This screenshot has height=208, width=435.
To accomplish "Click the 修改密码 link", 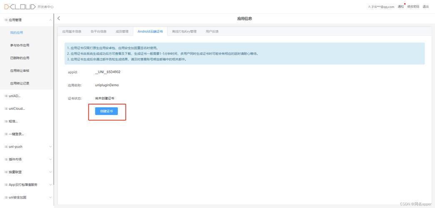I will click(x=413, y=7).
